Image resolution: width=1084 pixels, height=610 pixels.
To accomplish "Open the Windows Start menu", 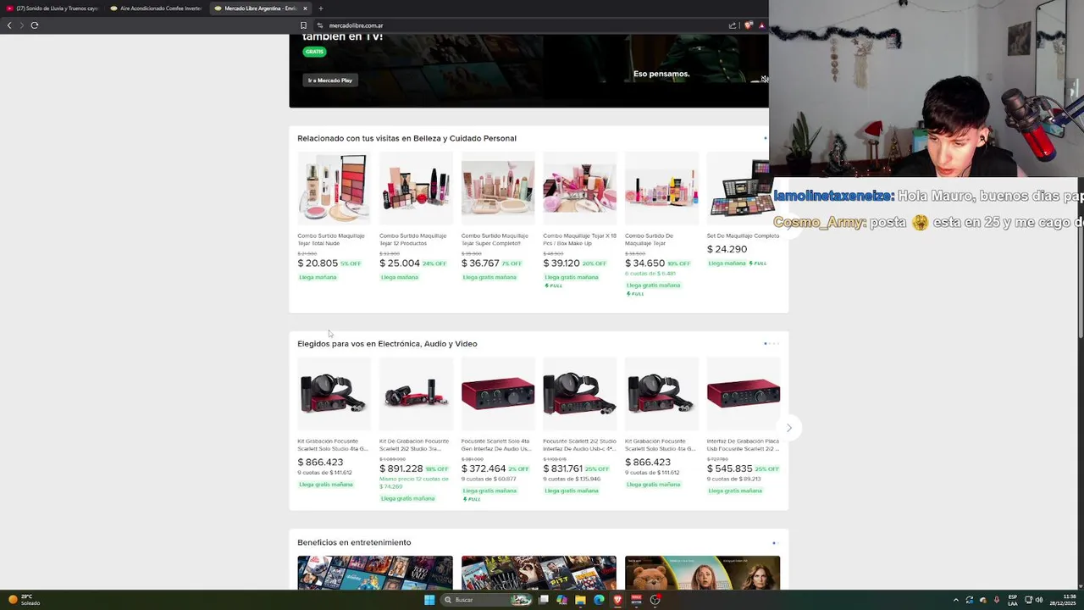I will [429, 600].
